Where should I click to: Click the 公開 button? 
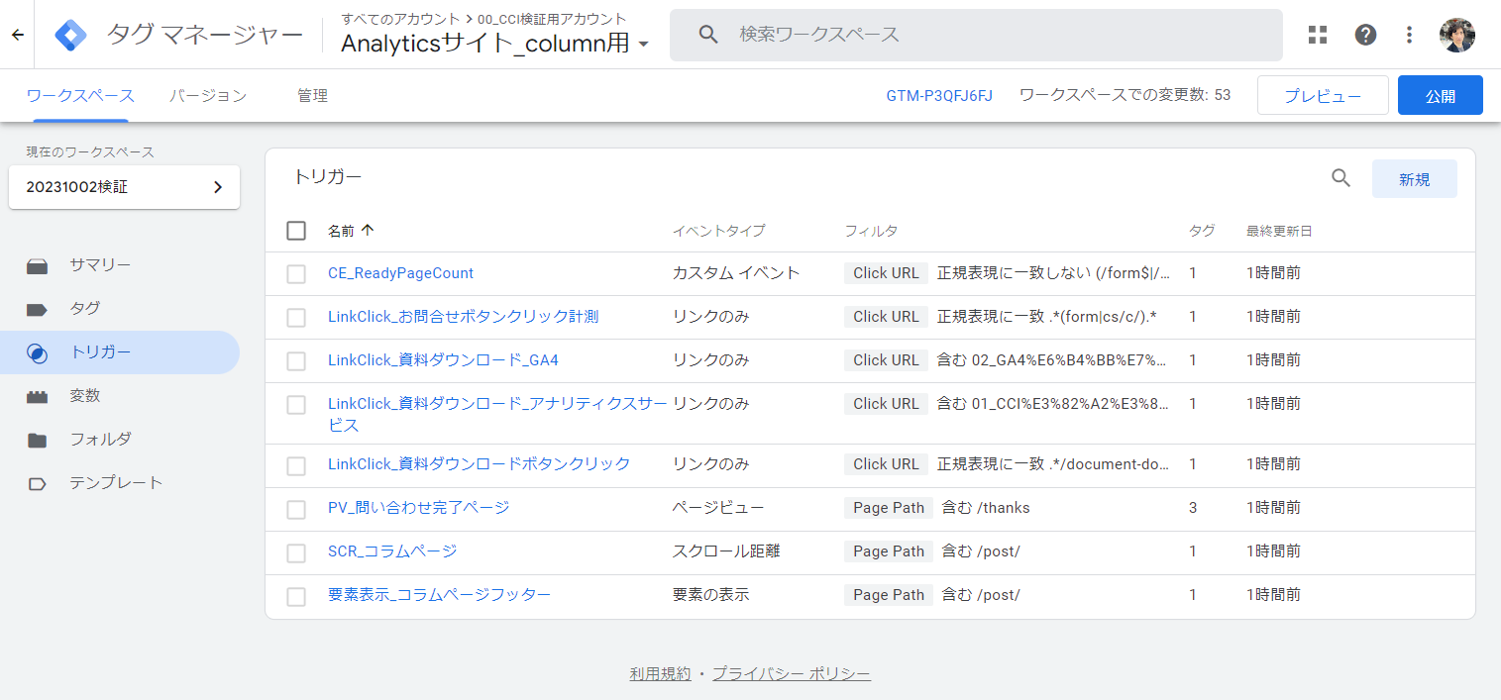[1440, 96]
